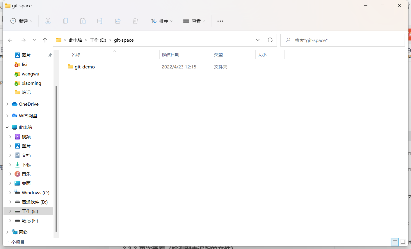The height and width of the screenshot is (249, 411).
Task: Refresh the current folder
Action: (x=270, y=40)
